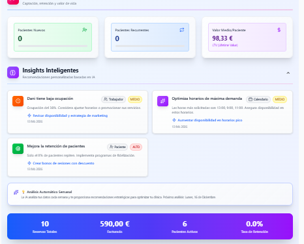
Task: Click the green icon for Mejora la retención
Action: pyautogui.click(x=18, y=149)
